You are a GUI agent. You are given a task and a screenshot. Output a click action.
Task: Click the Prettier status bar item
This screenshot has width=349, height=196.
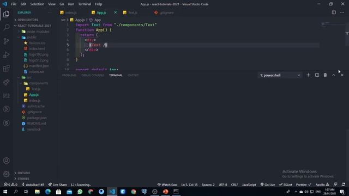304,185
